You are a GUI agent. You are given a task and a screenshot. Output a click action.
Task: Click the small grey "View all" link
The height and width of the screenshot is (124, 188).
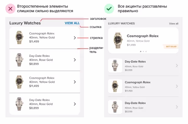coord(174,23)
